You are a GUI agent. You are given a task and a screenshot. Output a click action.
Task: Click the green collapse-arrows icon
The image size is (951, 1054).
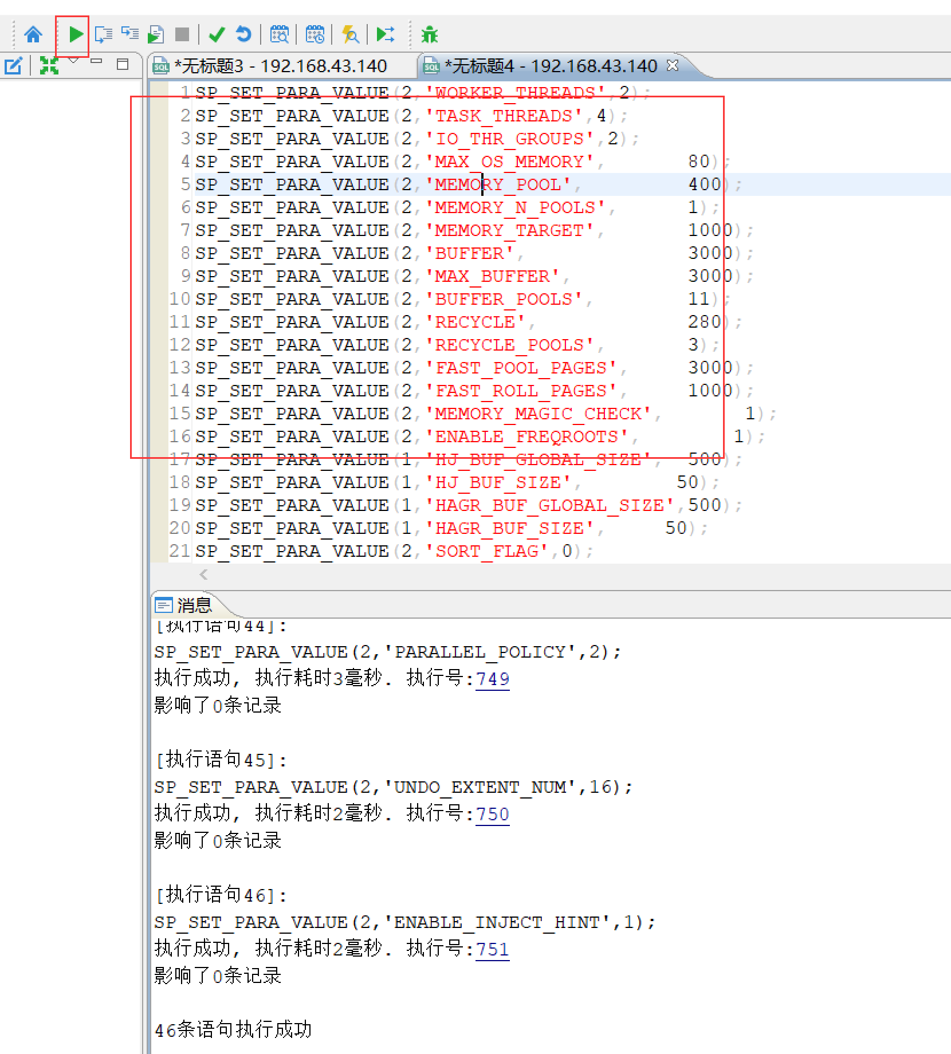(x=49, y=66)
